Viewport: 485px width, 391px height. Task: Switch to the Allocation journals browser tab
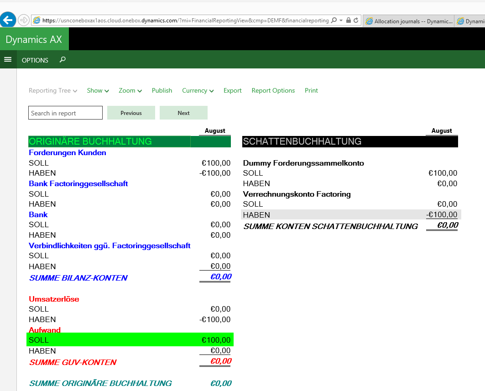(409, 21)
